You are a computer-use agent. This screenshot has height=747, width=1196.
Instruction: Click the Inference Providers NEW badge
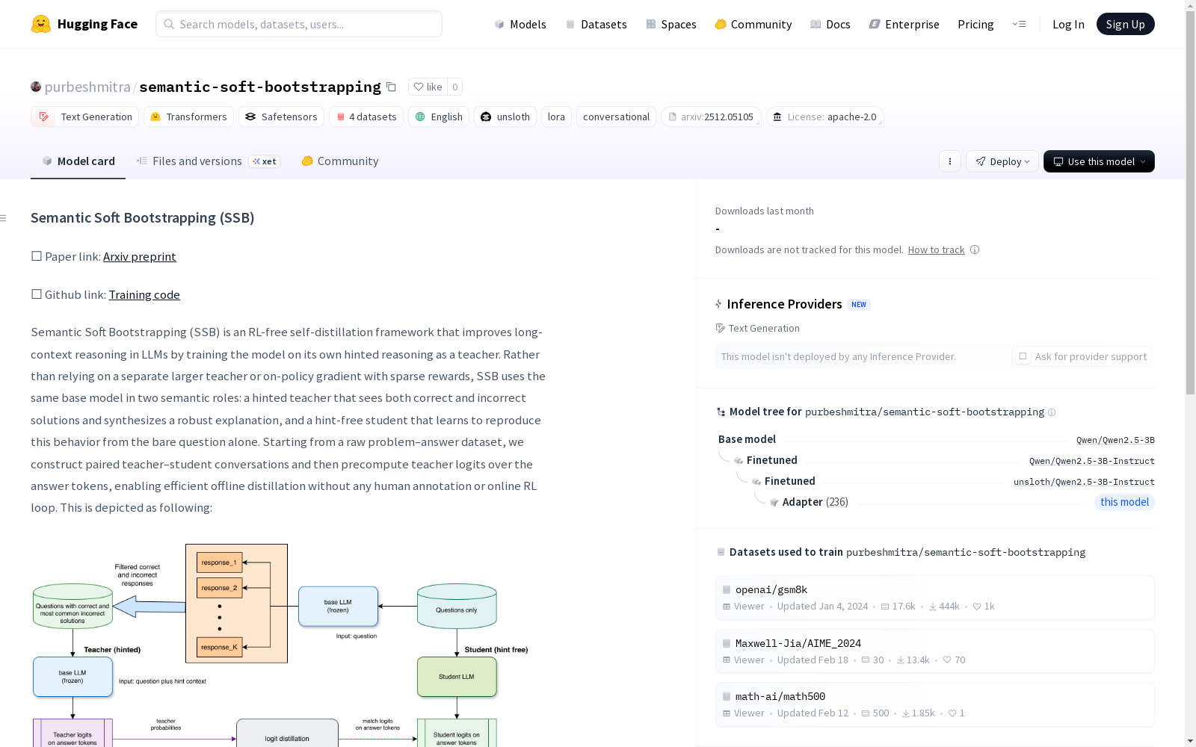point(859,305)
